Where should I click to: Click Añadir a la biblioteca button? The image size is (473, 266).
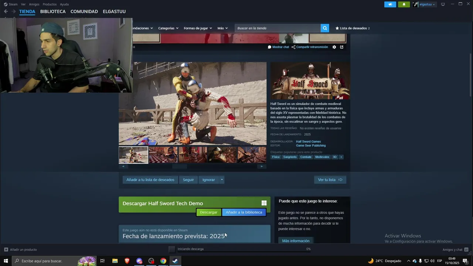tap(244, 212)
